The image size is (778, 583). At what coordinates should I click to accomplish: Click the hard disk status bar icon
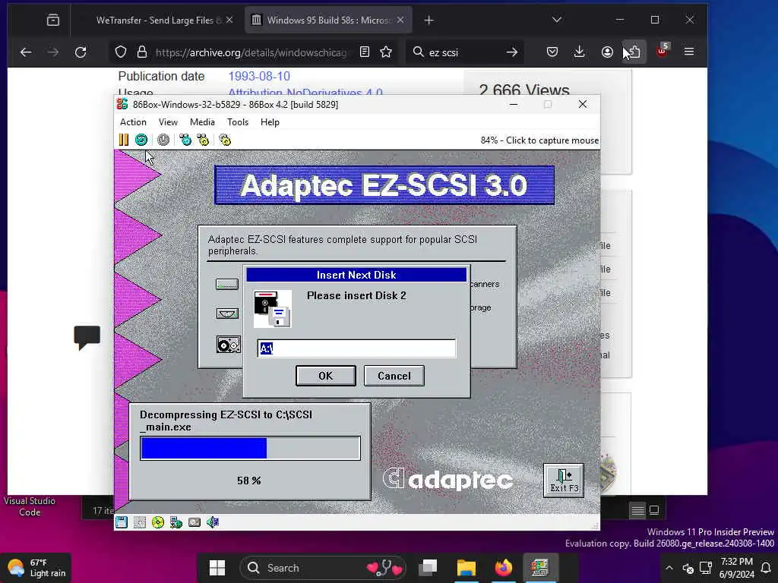point(194,522)
